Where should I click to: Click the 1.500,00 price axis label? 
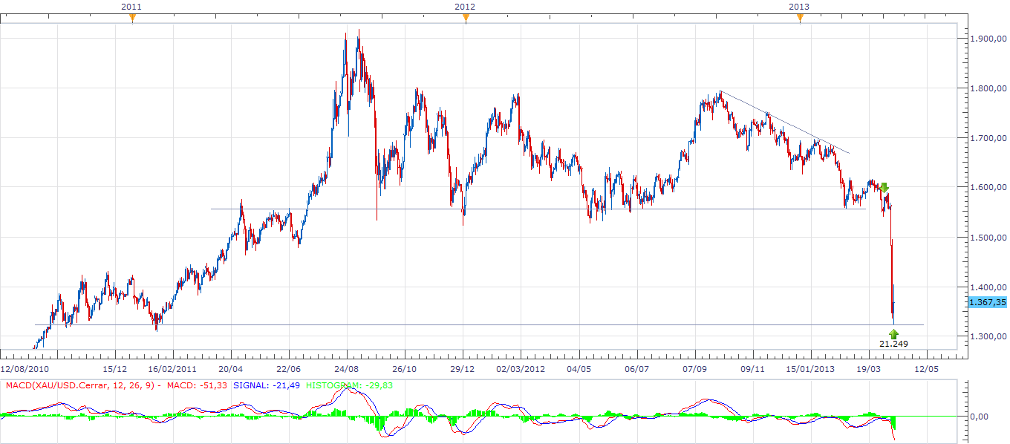[x=988, y=238]
